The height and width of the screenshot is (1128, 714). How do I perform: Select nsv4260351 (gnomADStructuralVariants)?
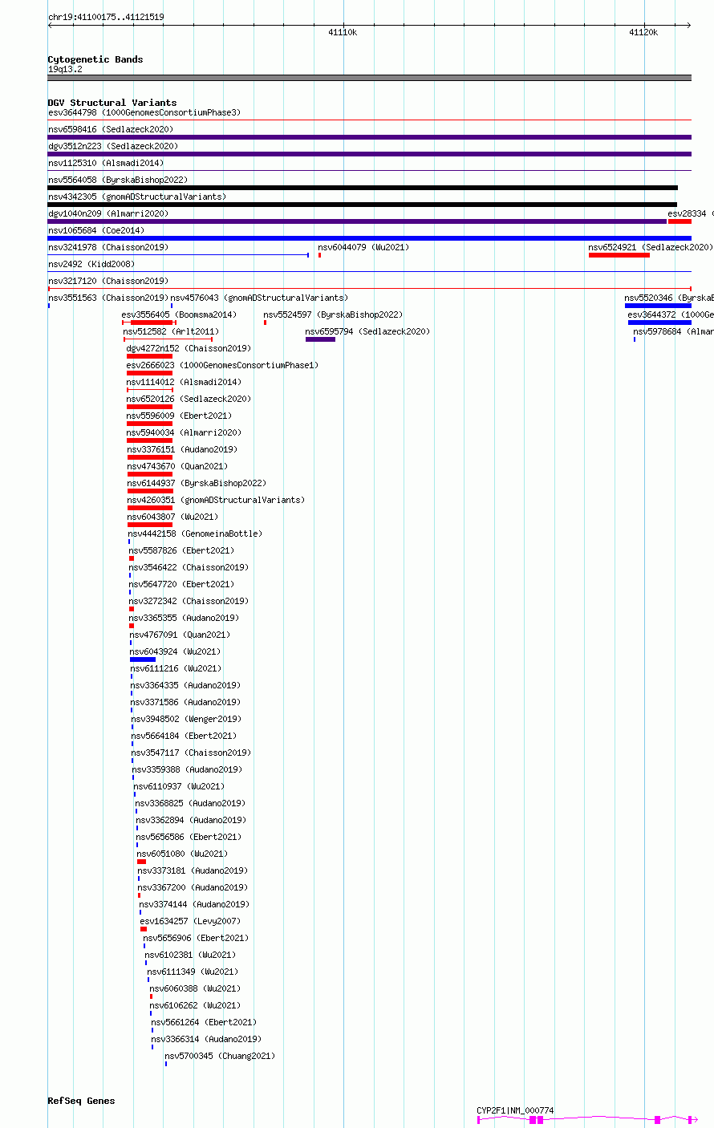point(216,500)
